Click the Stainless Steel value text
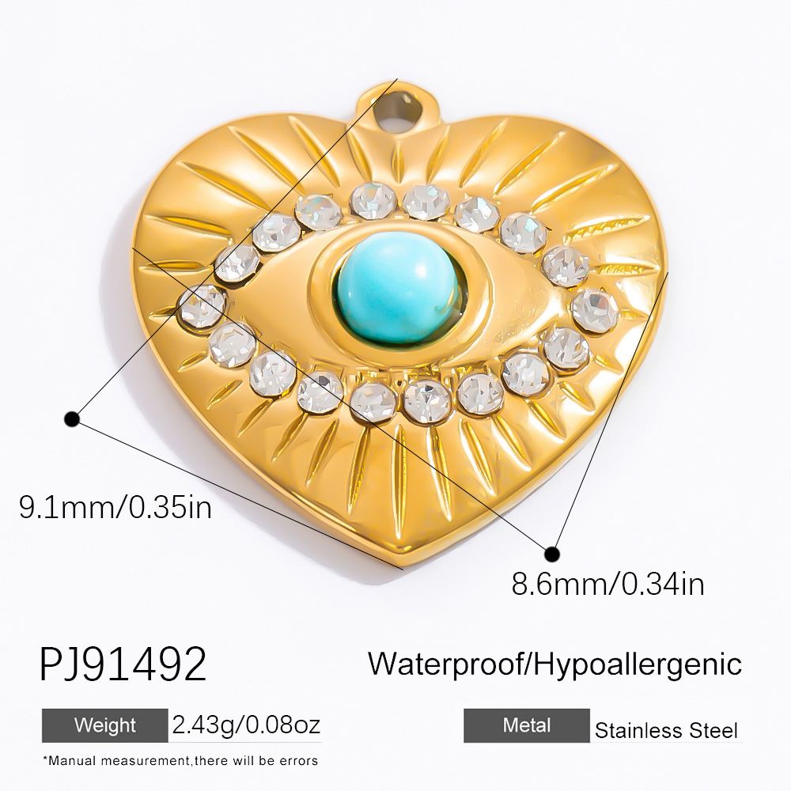Viewport: 791px width, 791px height. coord(666,730)
